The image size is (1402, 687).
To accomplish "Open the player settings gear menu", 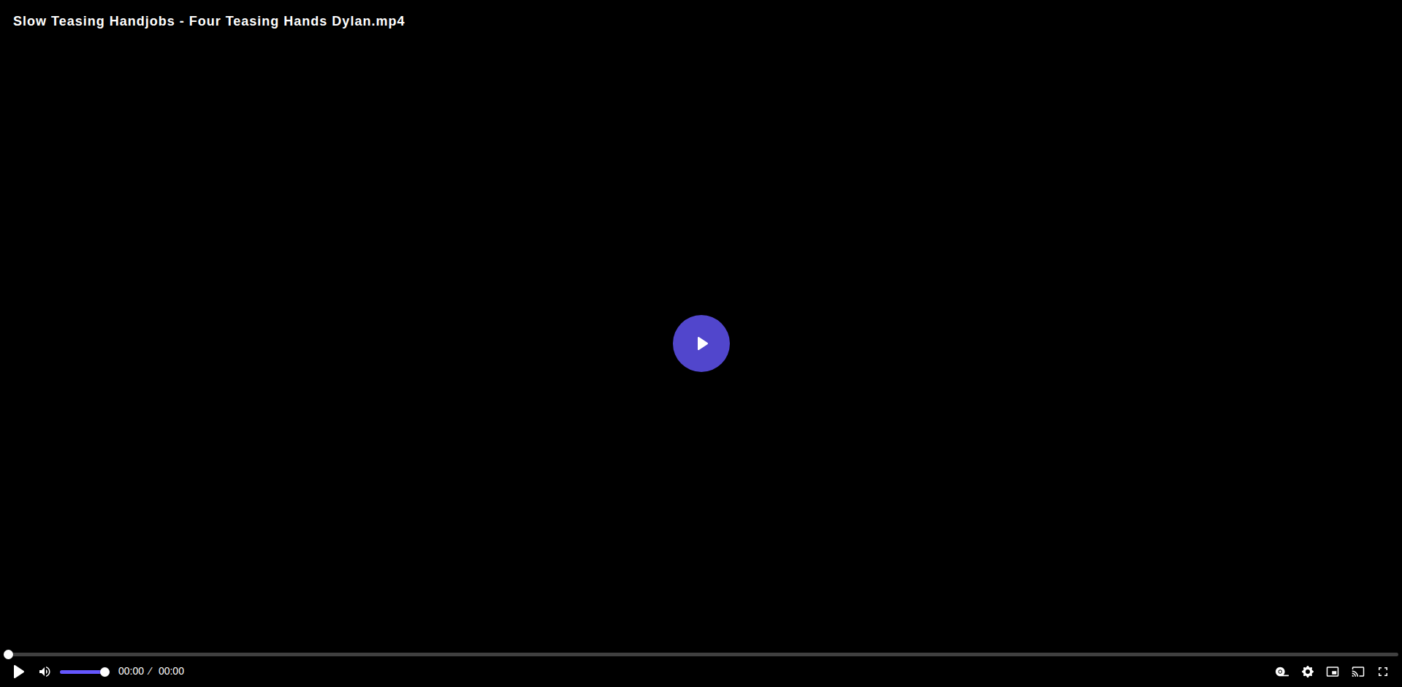I will (1308, 672).
